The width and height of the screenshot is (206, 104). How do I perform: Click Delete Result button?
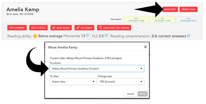click(x=39, y=28)
